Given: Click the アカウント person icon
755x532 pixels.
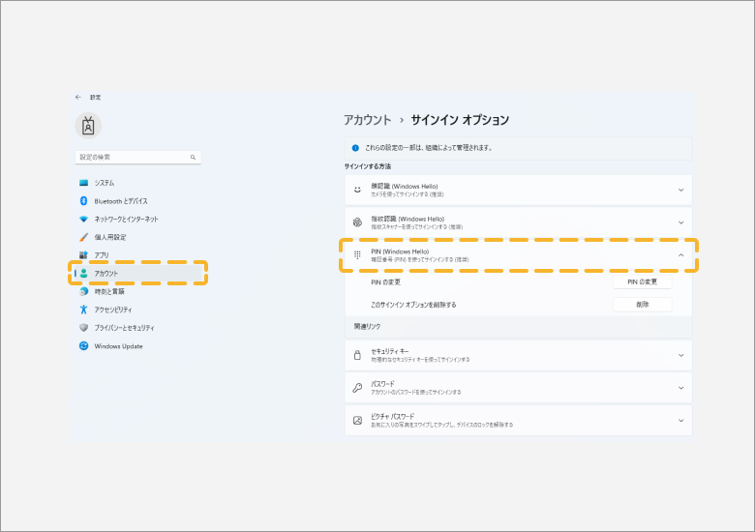Looking at the screenshot, I should click(x=84, y=273).
